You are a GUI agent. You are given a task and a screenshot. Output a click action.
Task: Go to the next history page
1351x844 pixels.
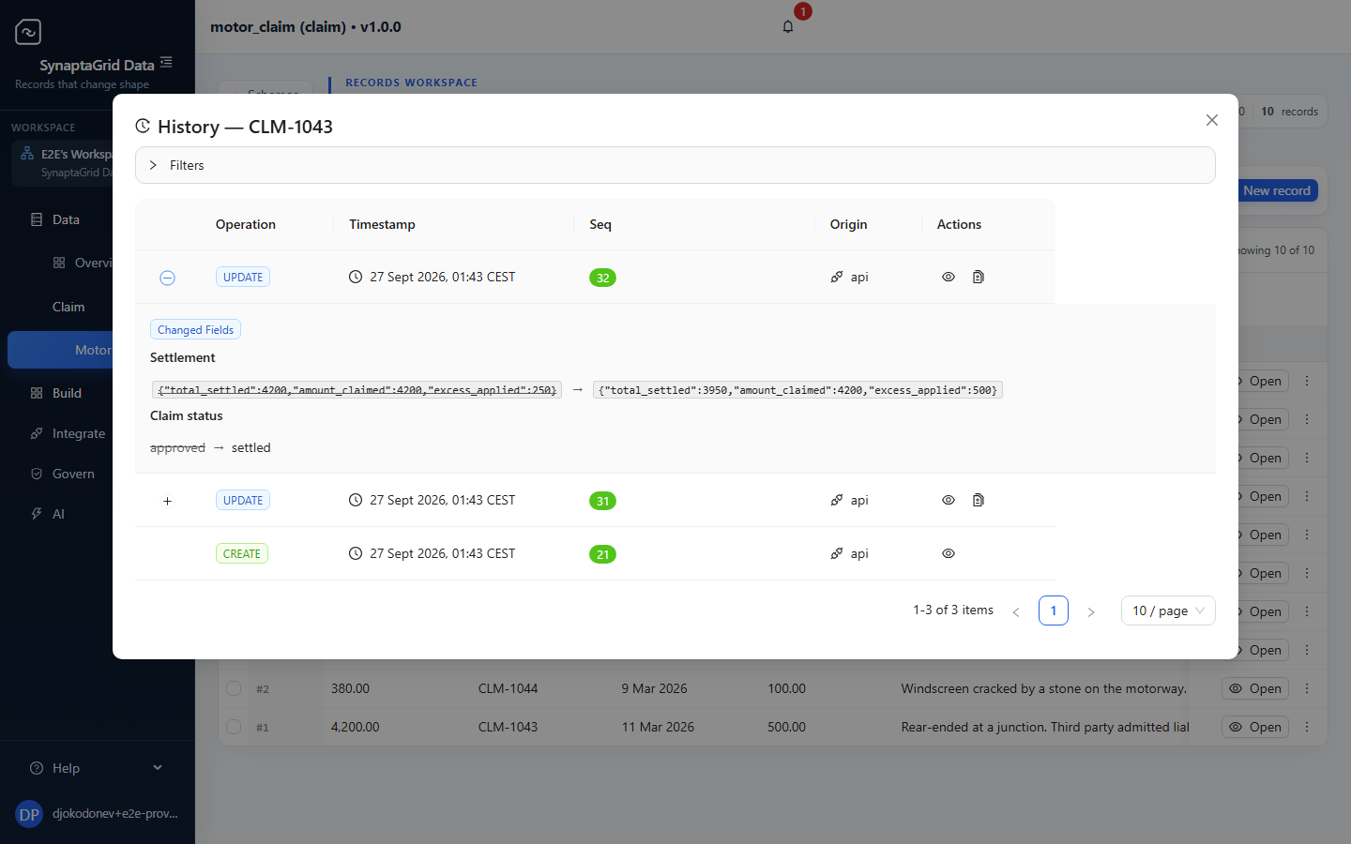click(1091, 611)
